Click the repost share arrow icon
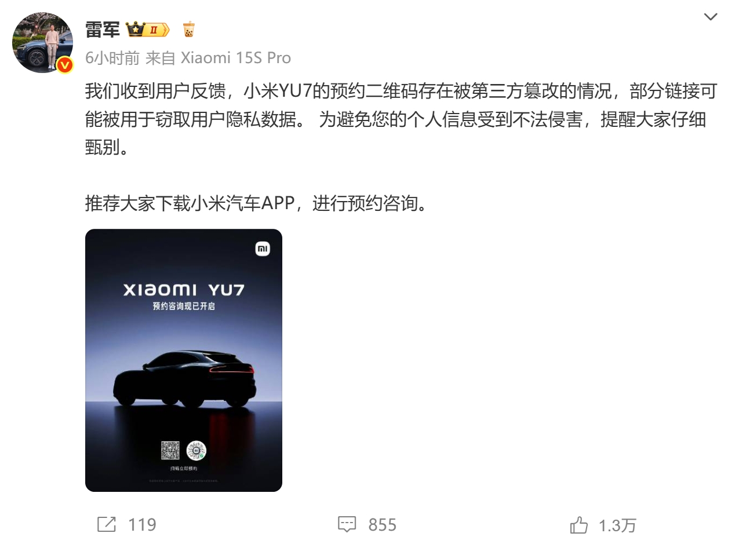Screen dimensions: 735x544 [x=107, y=524]
